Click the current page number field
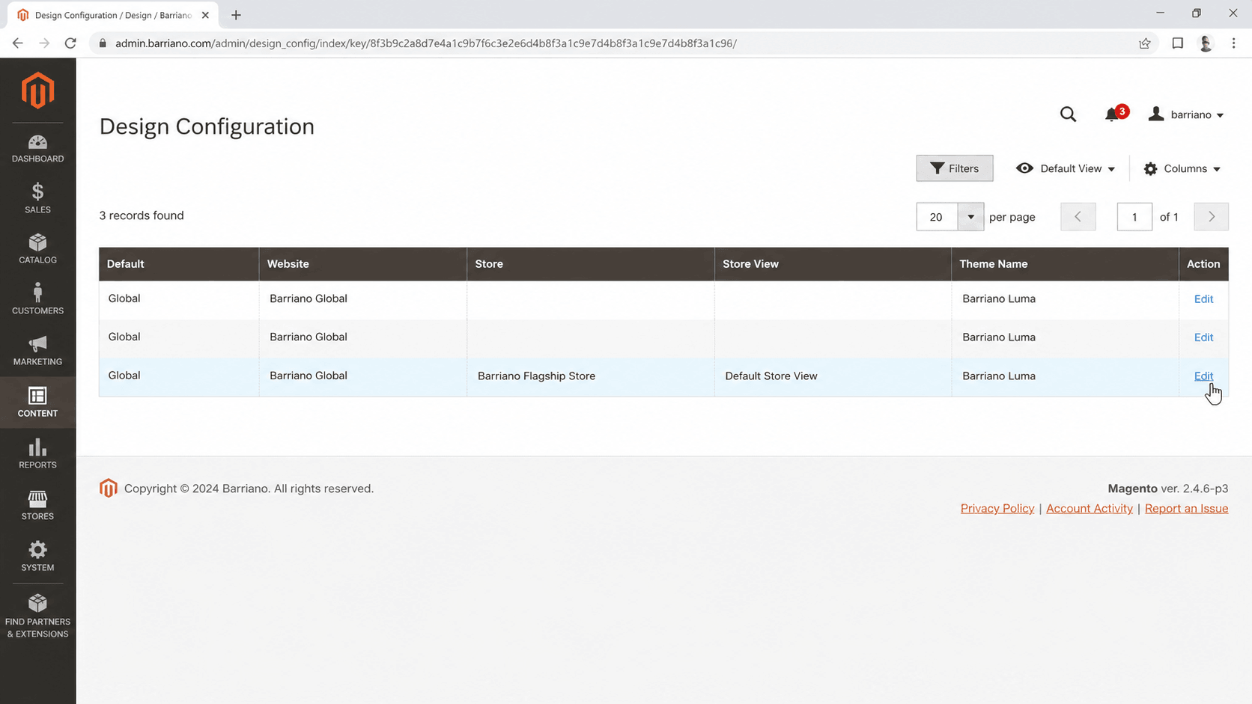1252x704 pixels. coord(1134,217)
